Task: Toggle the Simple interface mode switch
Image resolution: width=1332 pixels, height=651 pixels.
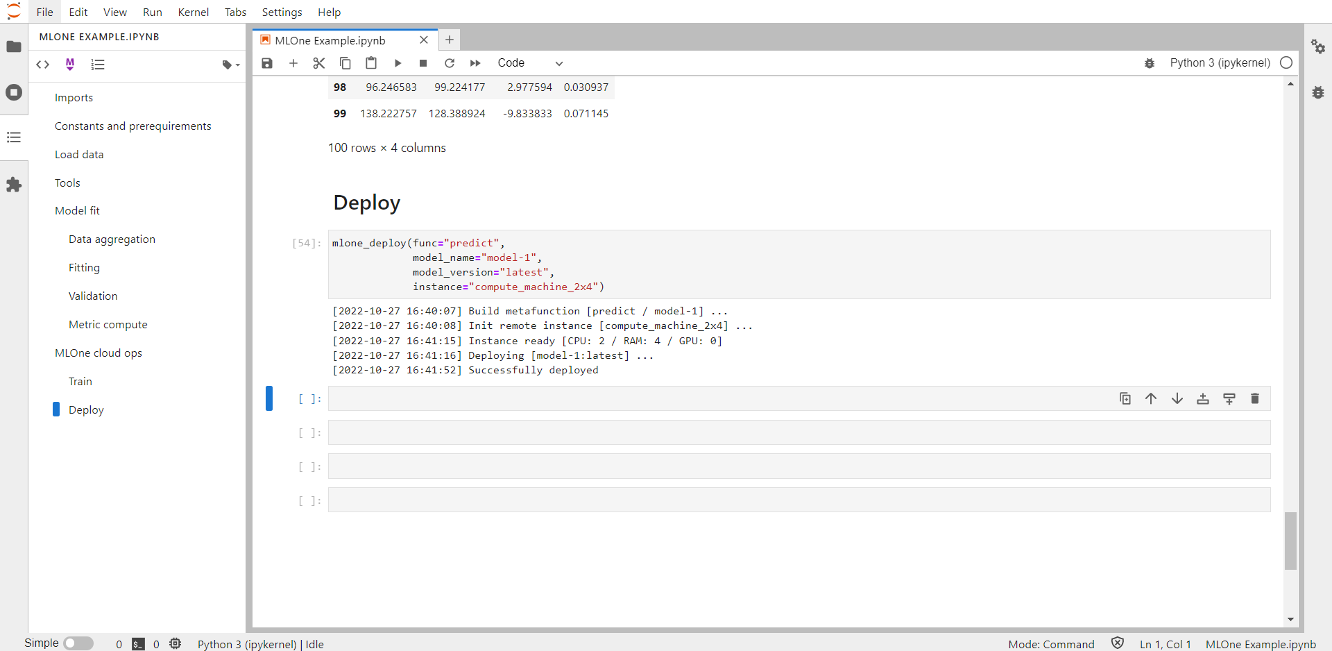Action: (x=78, y=643)
